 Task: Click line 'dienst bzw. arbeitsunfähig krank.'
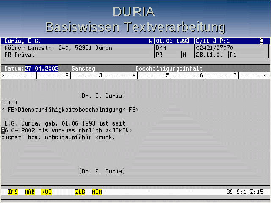(58, 137)
